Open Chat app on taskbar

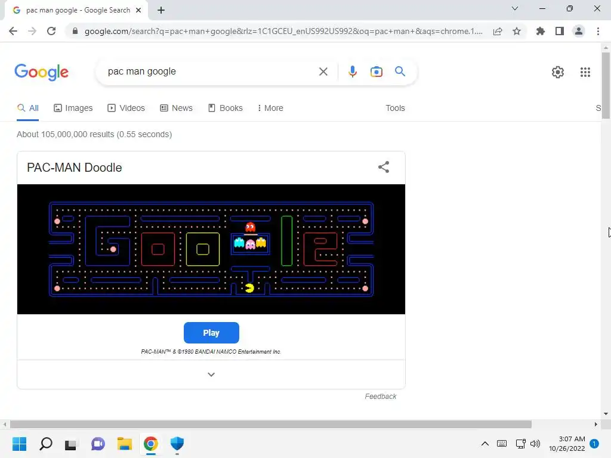98,444
